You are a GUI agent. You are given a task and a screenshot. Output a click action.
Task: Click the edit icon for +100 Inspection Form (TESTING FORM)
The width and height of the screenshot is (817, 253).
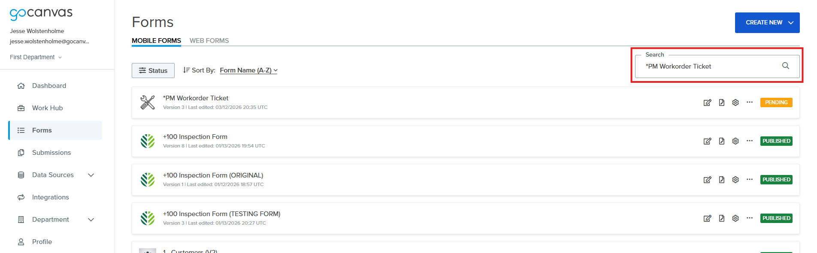[x=707, y=218]
